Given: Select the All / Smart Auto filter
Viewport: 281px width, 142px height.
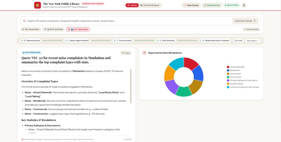Looking at the screenshot, I should coord(31,29).
